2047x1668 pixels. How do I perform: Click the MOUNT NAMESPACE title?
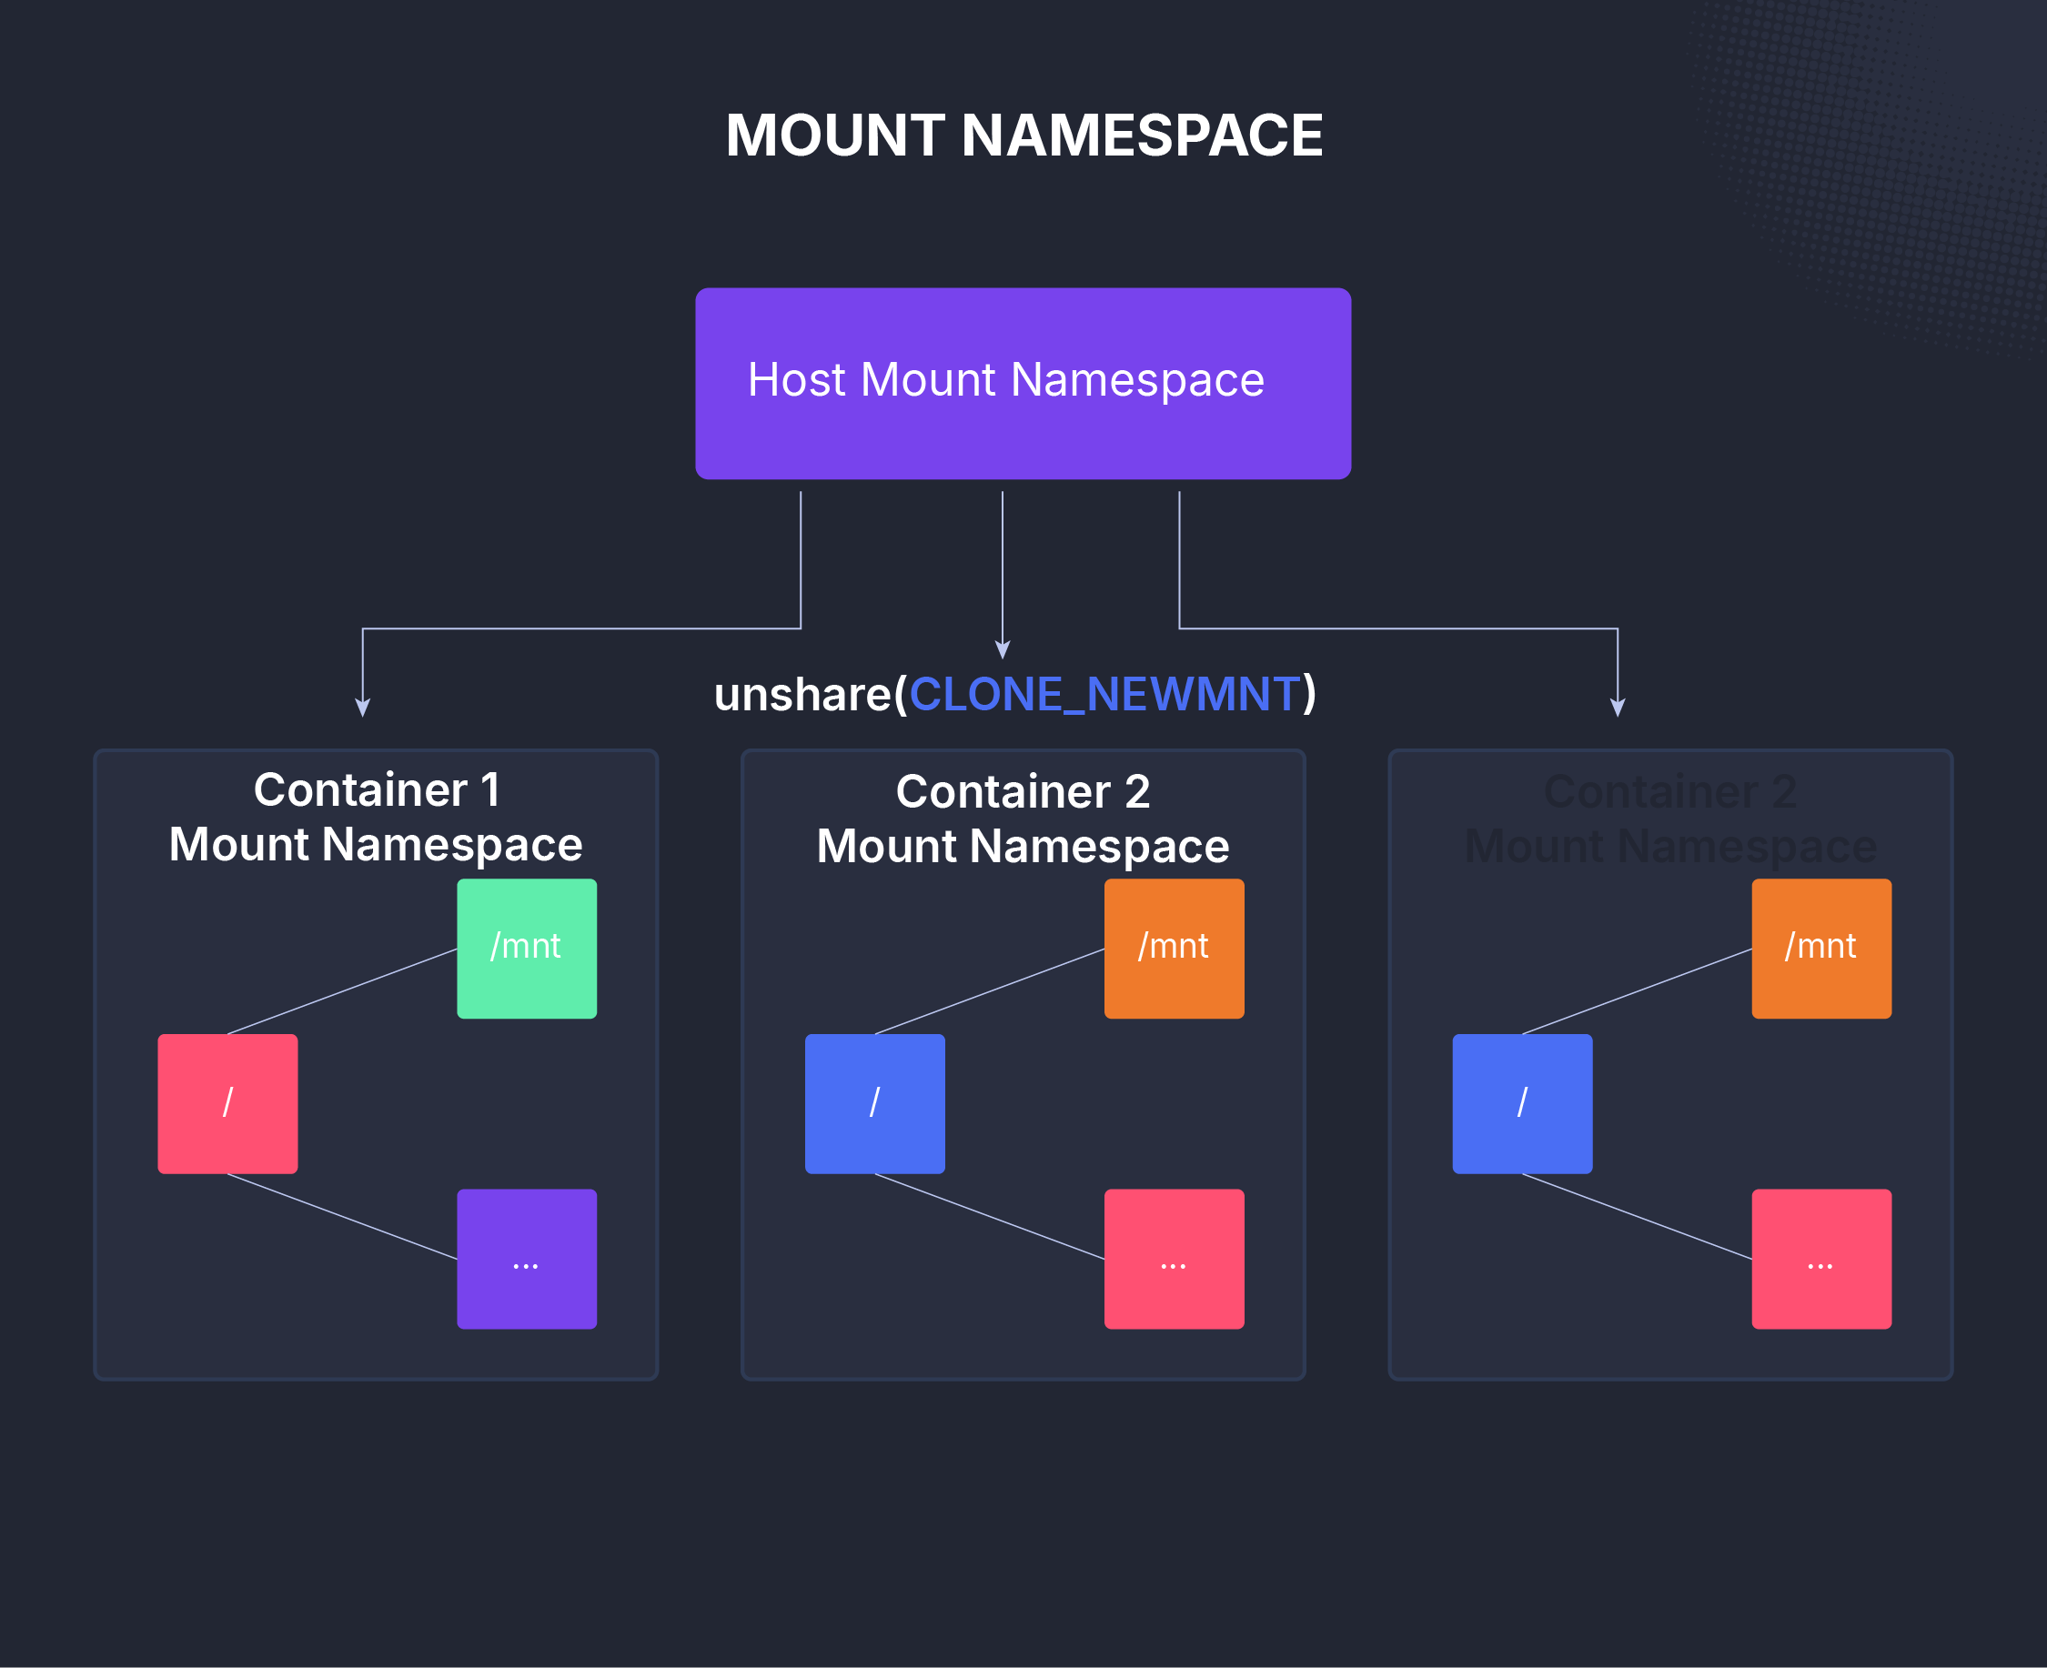(x=1024, y=136)
